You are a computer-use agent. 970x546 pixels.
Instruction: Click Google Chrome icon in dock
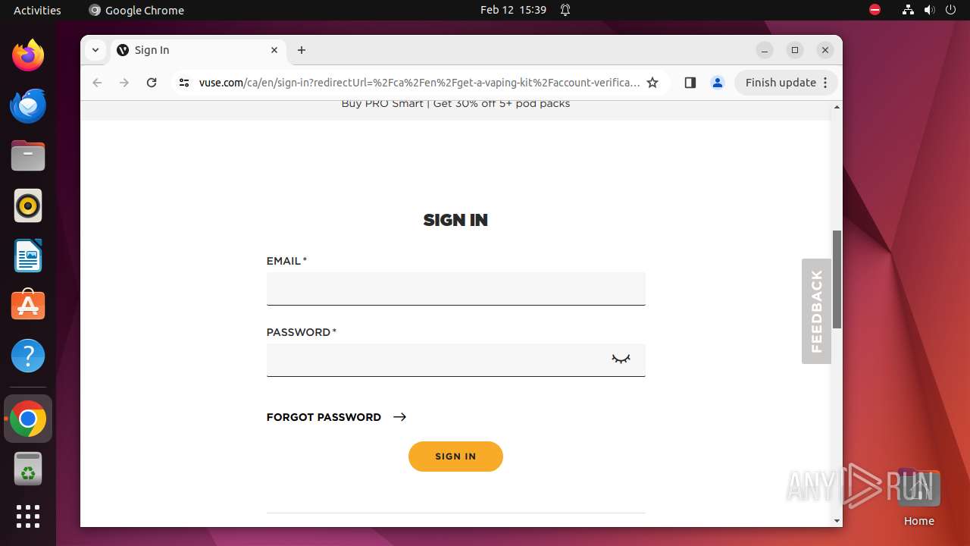point(28,419)
